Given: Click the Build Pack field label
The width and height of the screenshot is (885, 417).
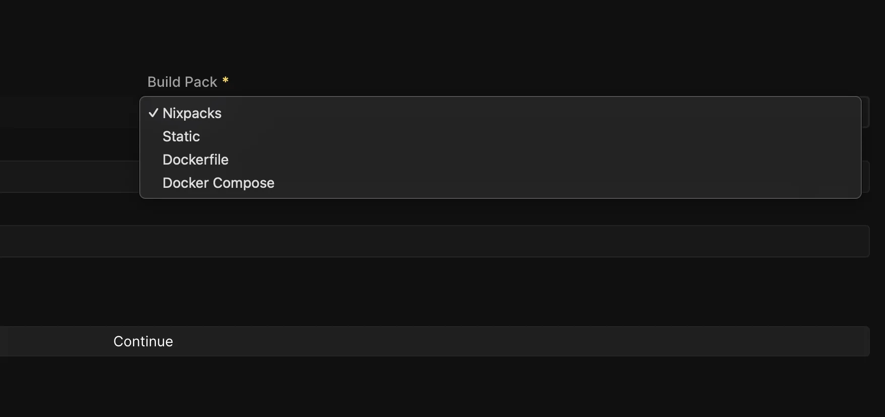Looking at the screenshot, I should click(x=182, y=82).
